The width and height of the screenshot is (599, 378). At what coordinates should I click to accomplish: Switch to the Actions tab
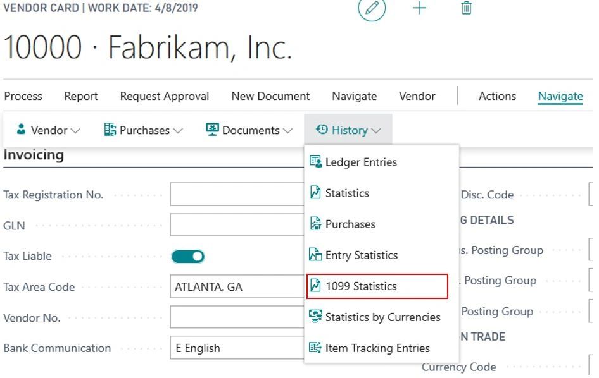497,96
